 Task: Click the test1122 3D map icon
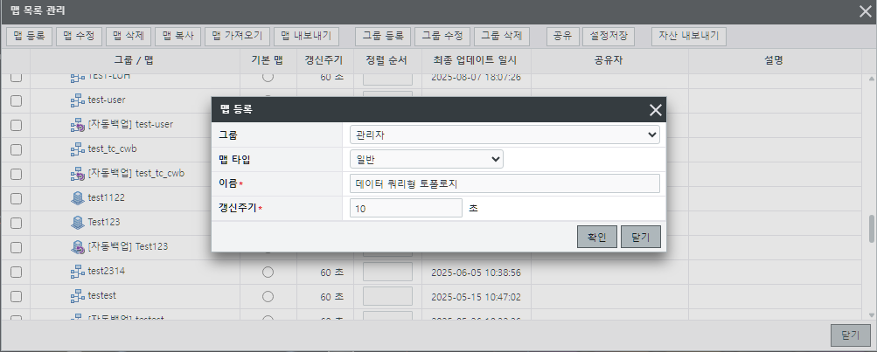(77, 197)
